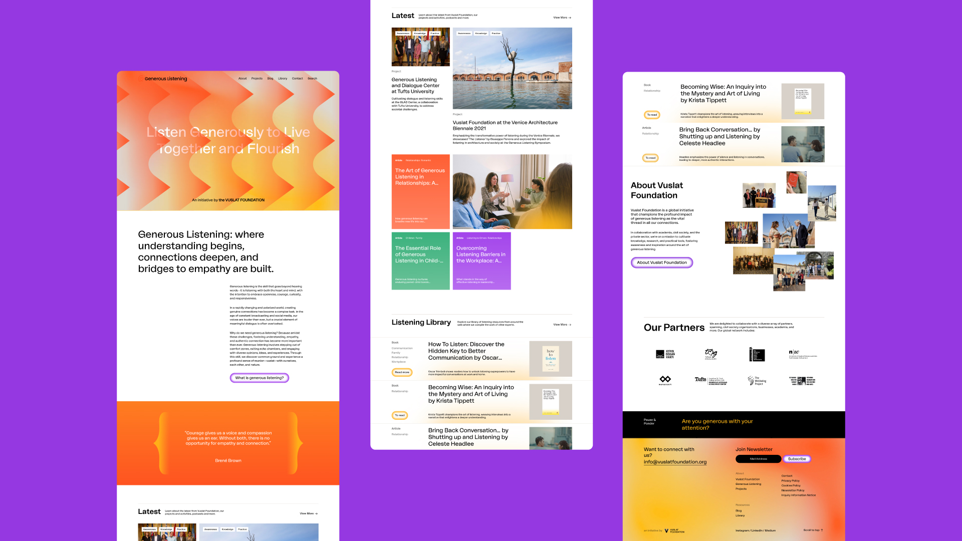Click the Subscribe button
Screen dimensions: 962x541
pyautogui.click(x=797, y=459)
